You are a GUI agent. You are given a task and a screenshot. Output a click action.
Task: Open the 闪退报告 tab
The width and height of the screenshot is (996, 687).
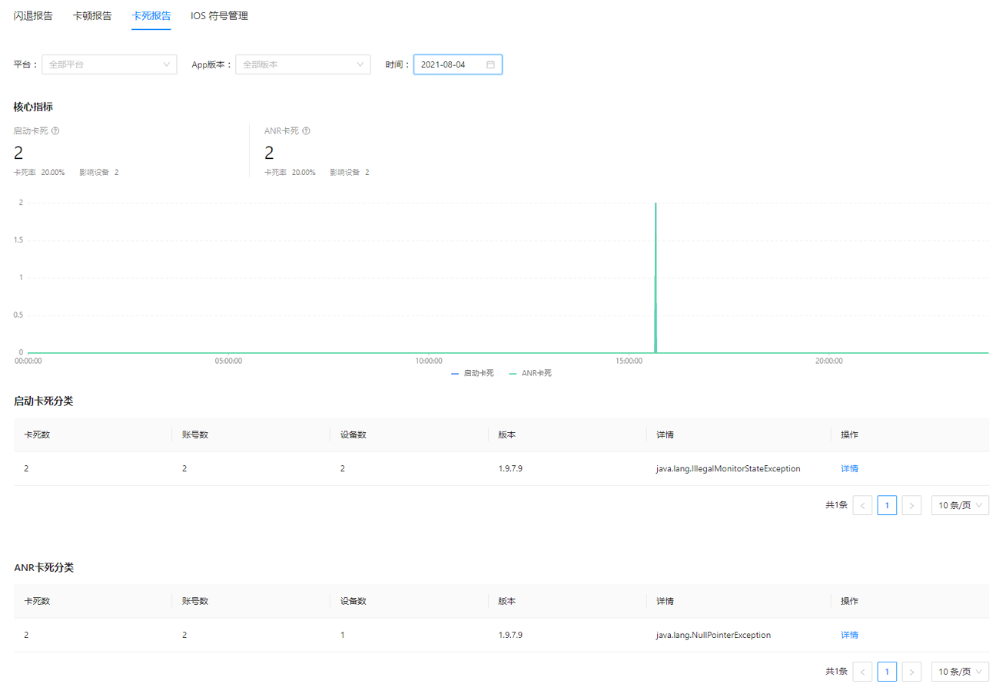(x=33, y=15)
